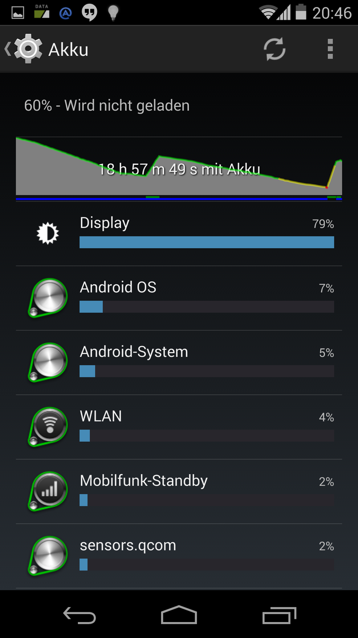This screenshot has width=358, height=638.
Task: Open the Display battery usage entry
Action: [x=179, y=234]
